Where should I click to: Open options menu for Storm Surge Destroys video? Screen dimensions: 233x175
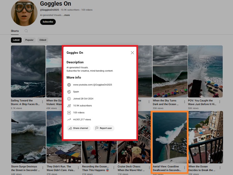[42, 168]
